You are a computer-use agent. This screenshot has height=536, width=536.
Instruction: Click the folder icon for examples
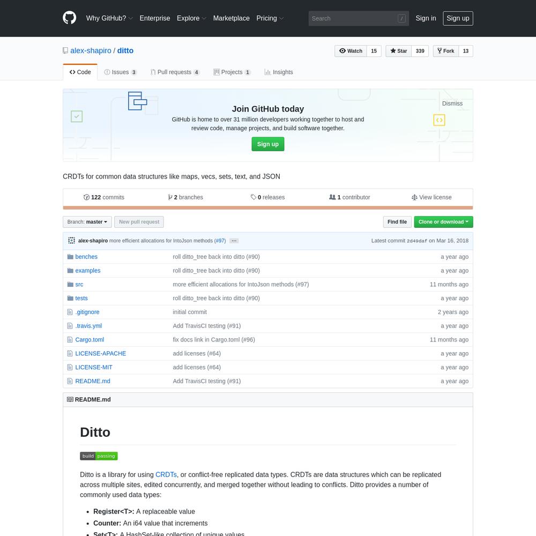[70, 270]
